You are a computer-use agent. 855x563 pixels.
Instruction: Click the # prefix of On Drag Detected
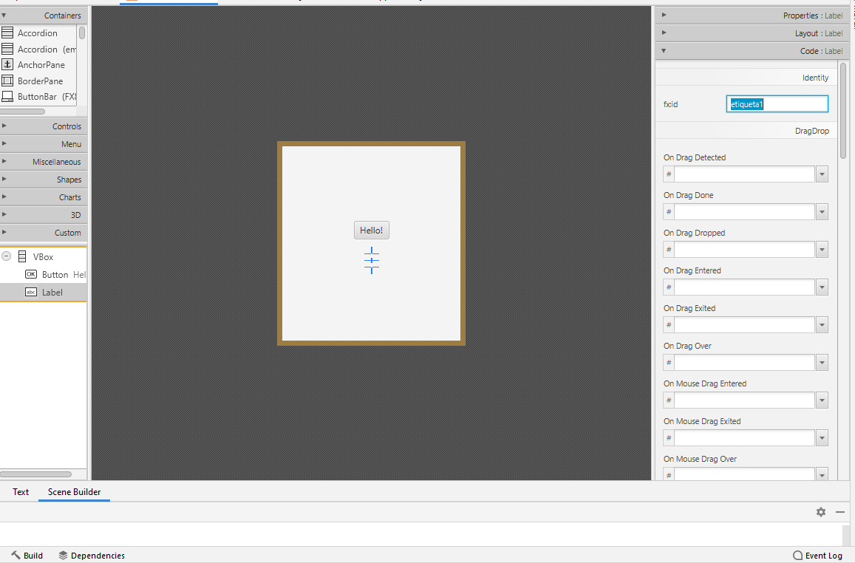(x=669, y=174)
